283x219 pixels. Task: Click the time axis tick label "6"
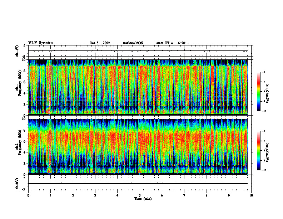[162, 195]
